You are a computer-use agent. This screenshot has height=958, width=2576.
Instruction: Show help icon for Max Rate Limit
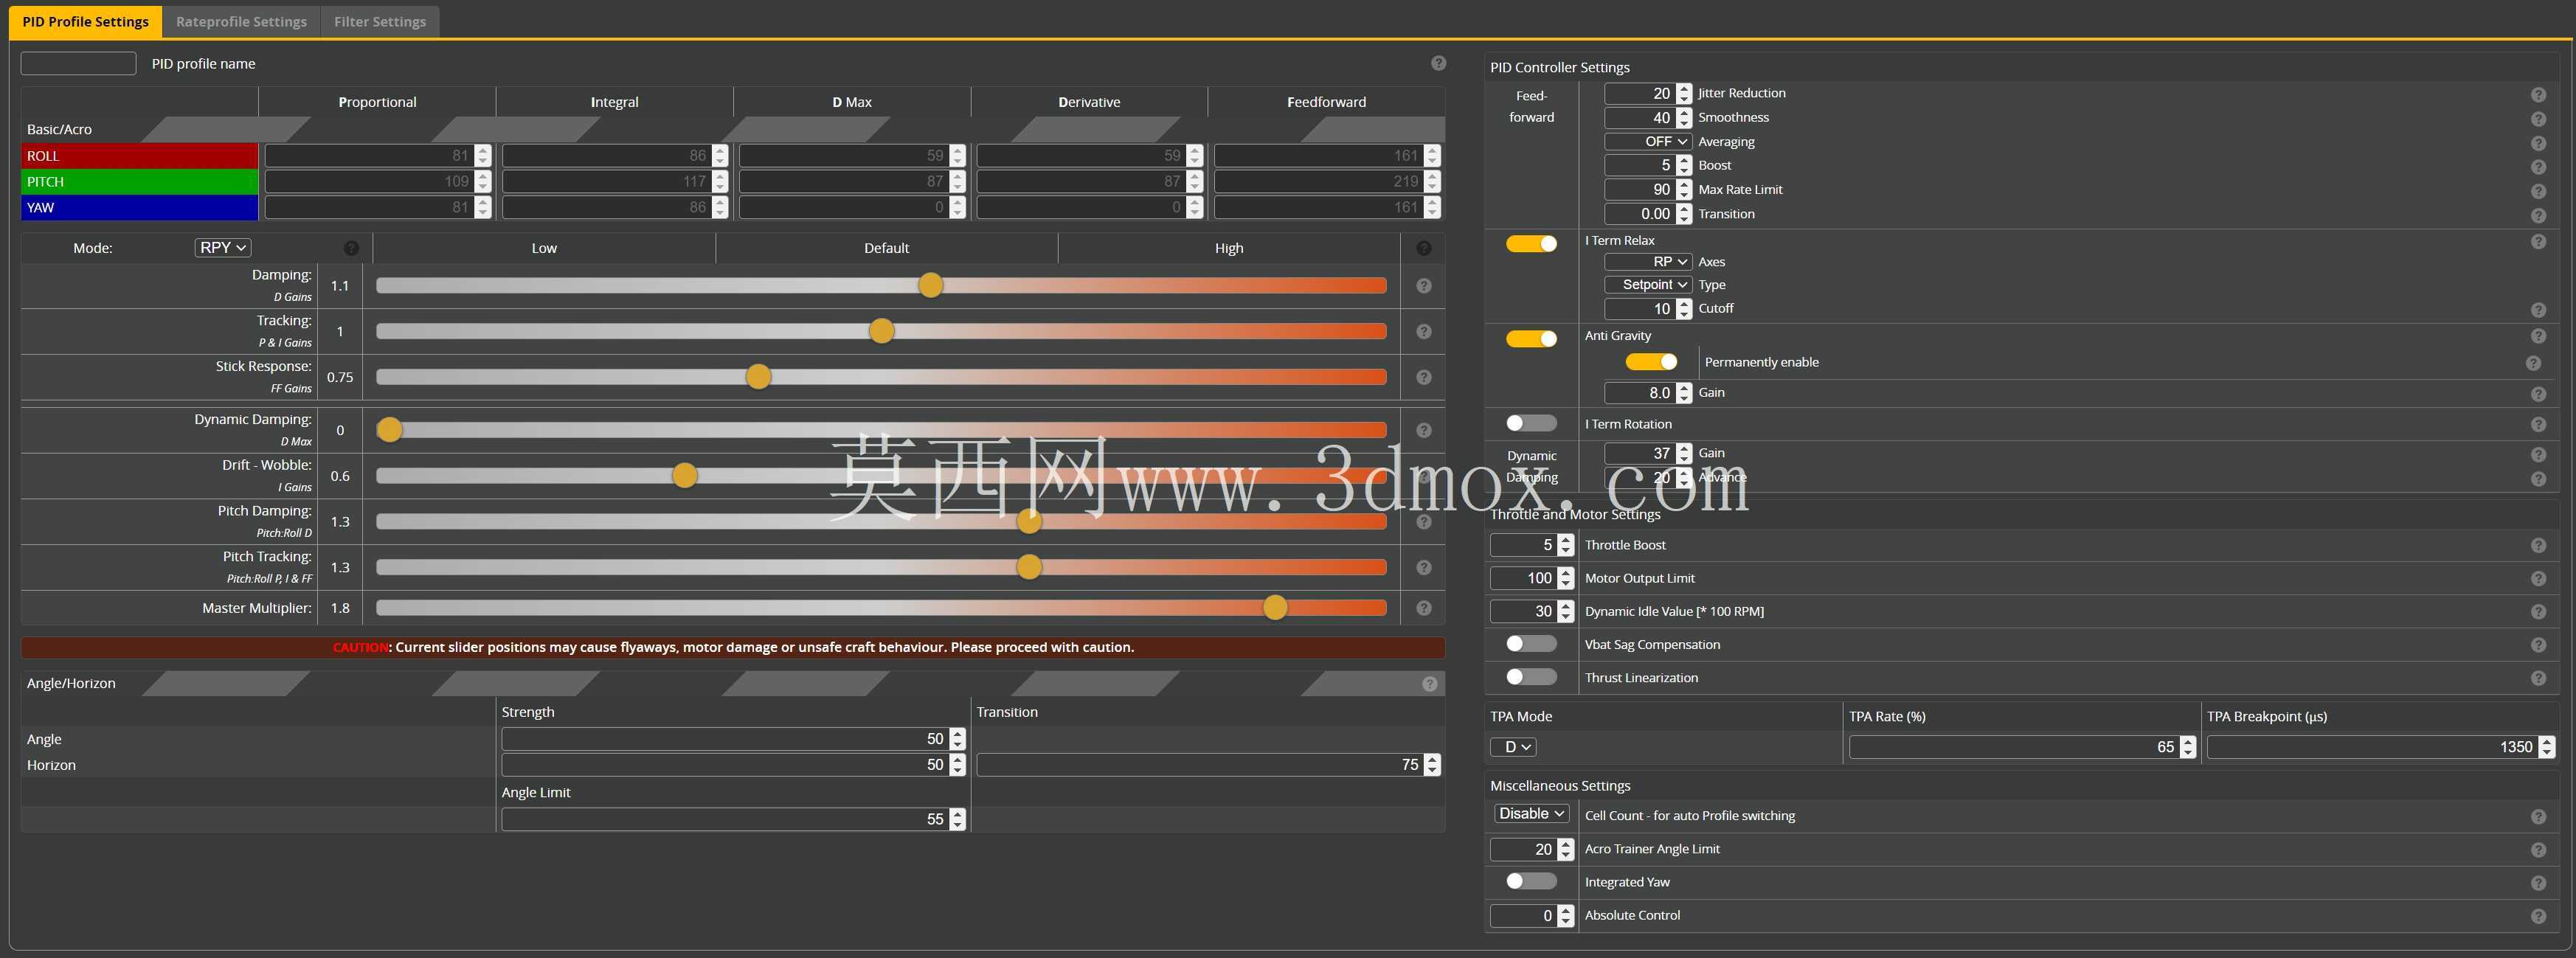[x=2538, y=191]
